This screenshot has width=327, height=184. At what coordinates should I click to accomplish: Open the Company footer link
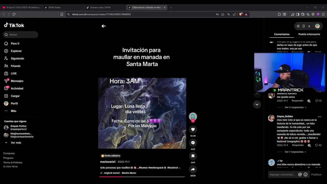(9, 153)
